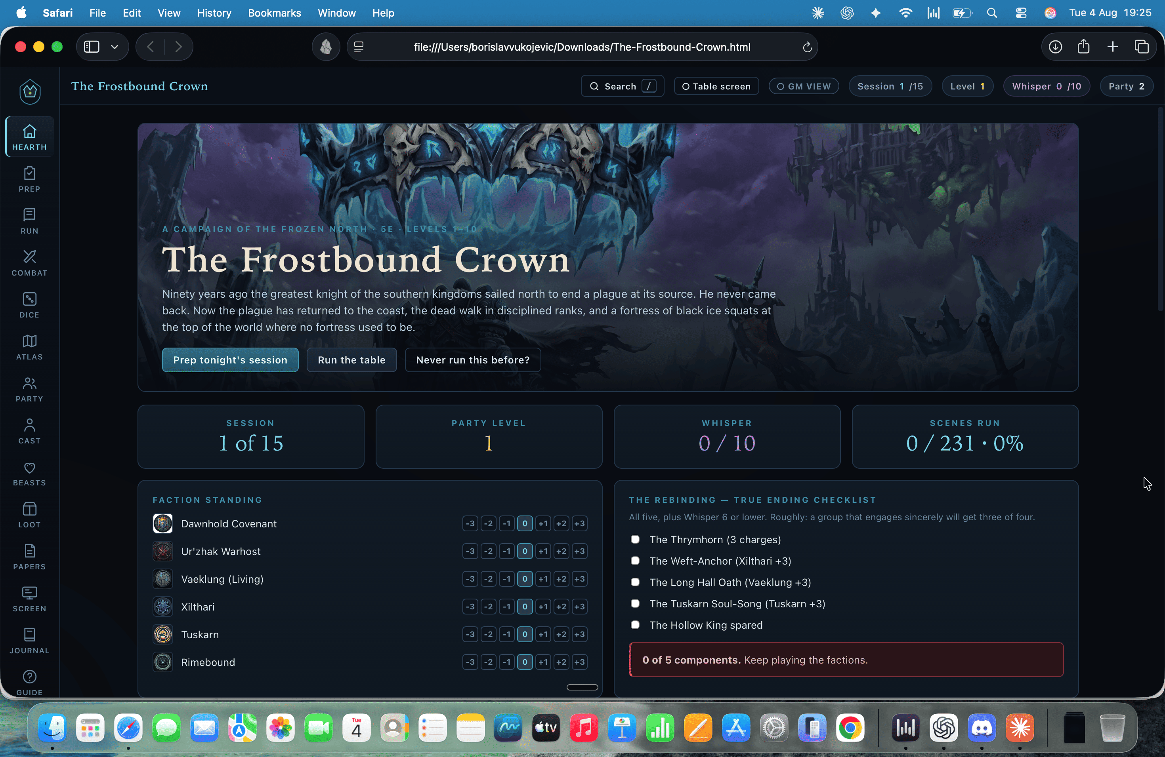
Task: Check The Long Hall Oath checkbox
Action: point(635,582)
